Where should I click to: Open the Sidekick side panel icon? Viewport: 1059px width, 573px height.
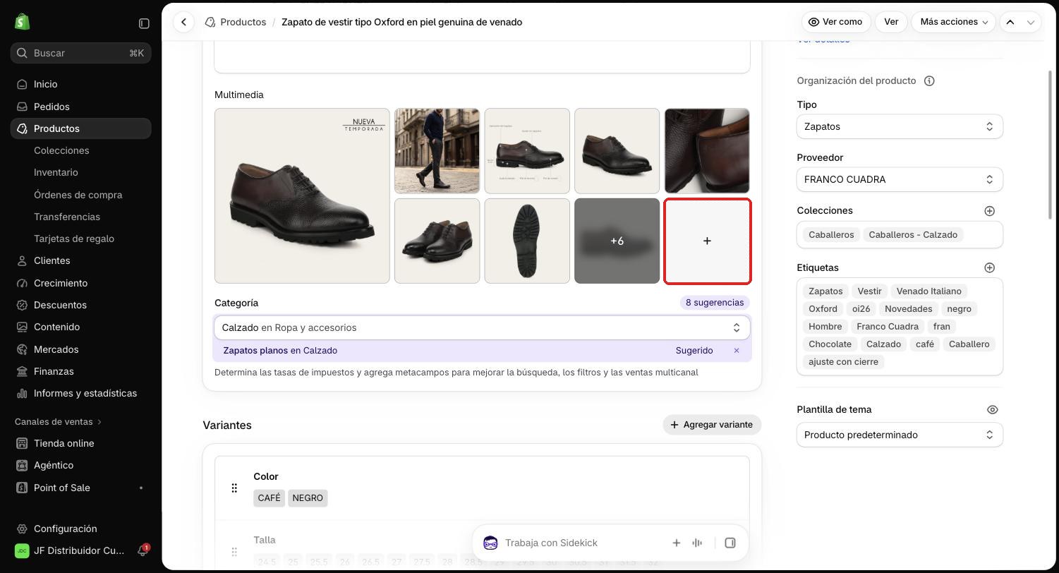tap(730, 543)
